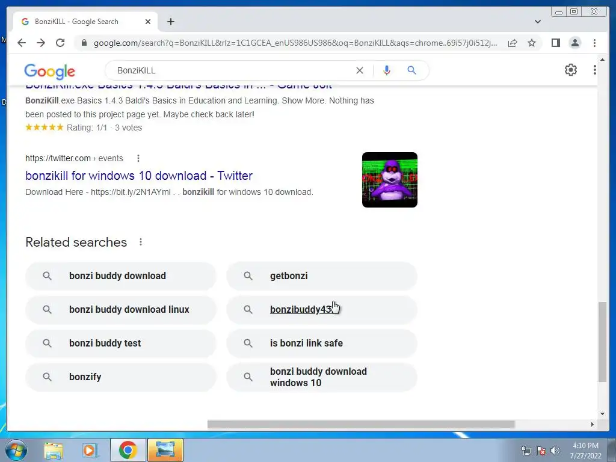The width and height of the screenshot is (616, 462).
Task: Search for 'is bonzi link safe'
Action: 322,343
